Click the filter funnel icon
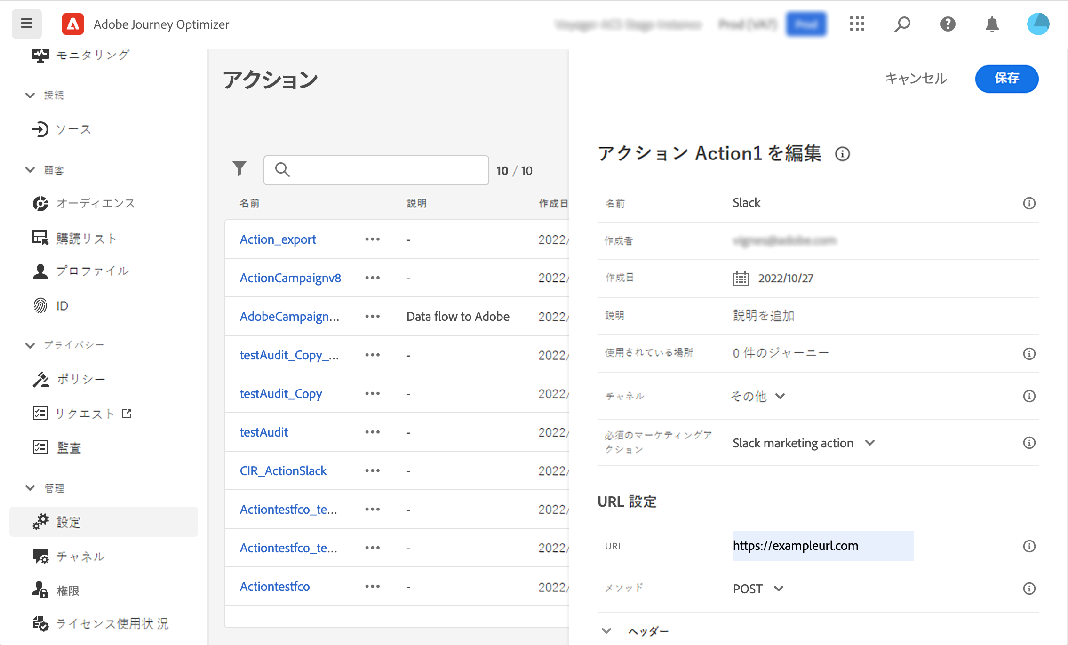The image size is (1068, 645). (x=239, y=169)
